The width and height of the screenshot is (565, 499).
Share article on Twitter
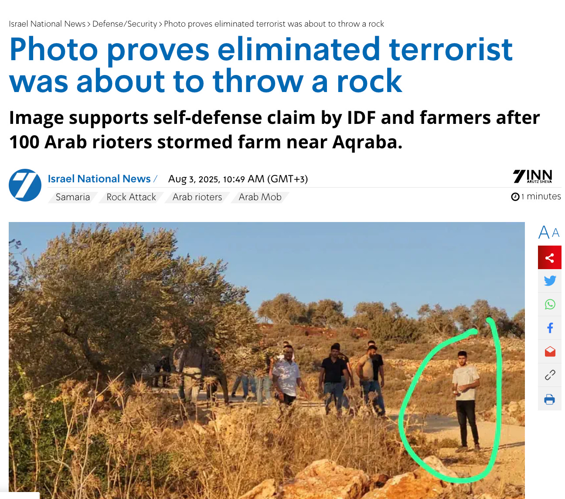point(550,280)
